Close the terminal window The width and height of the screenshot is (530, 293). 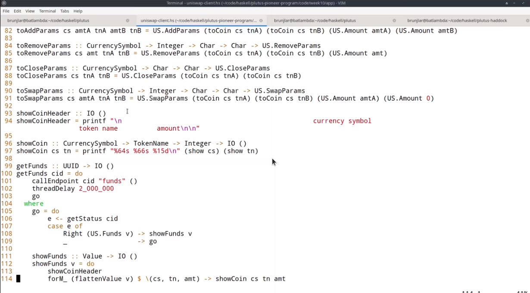pyautogui.click(x=524, y=3)
